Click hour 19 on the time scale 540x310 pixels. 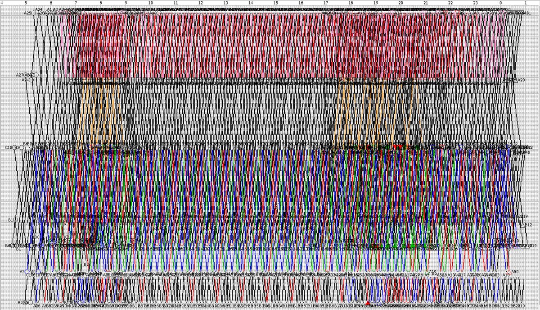tap(375, 3)
